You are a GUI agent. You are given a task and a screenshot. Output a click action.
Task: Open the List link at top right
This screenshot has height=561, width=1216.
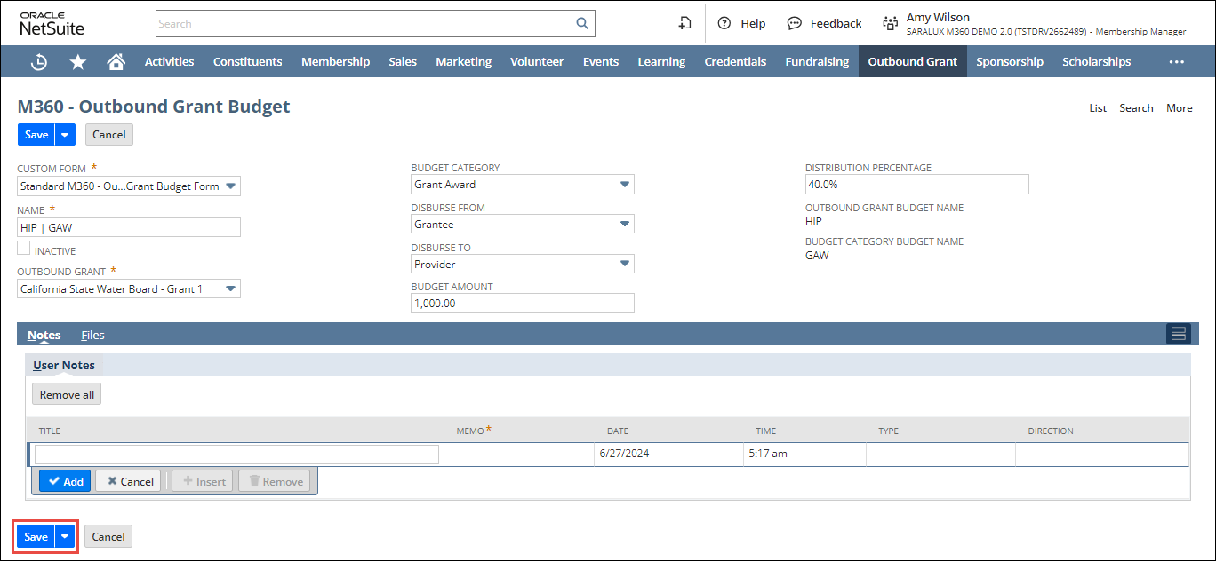1098,108
